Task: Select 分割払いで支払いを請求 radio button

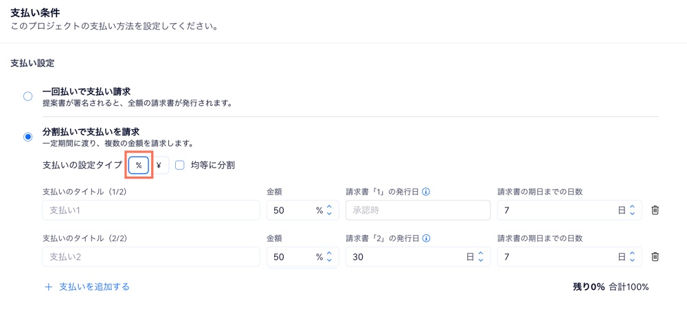Action: click(x=27, y=137)
